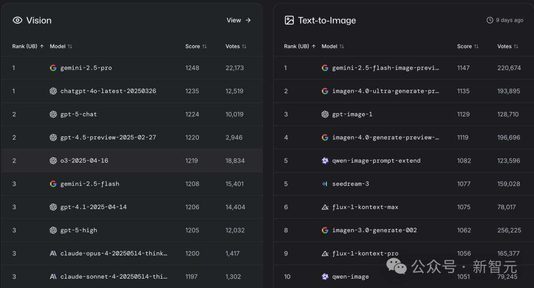534x288 pixels.
Task: Select the o3-2025-04-16 model name
Action: tap(84, 161)
